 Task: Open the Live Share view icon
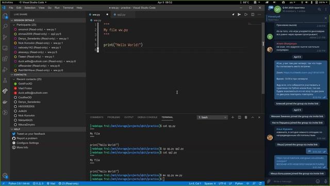click(x=5, y=91)
